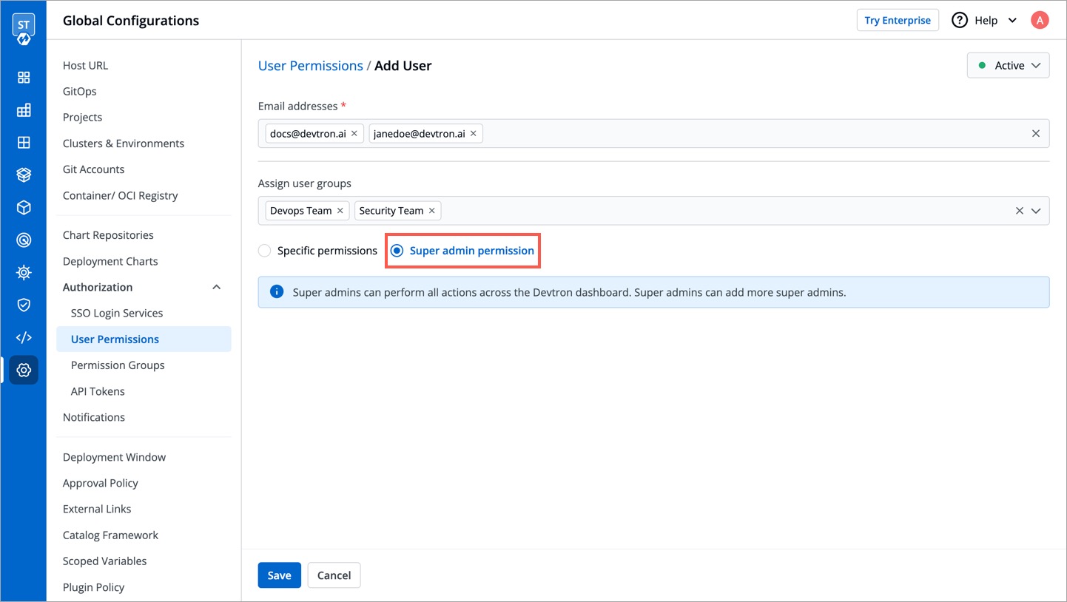Image resolution: width=1067 pixels, height=602 pixels.
Task: Click the Help question mark icon
Action: 960,20
